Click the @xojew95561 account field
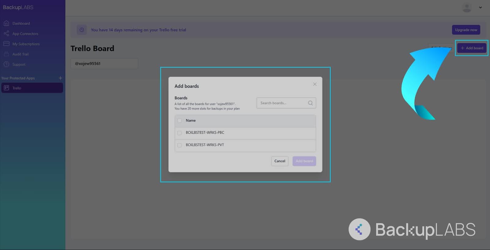The width and height of the screenshot is (490, 250). (x=104, y=63)
